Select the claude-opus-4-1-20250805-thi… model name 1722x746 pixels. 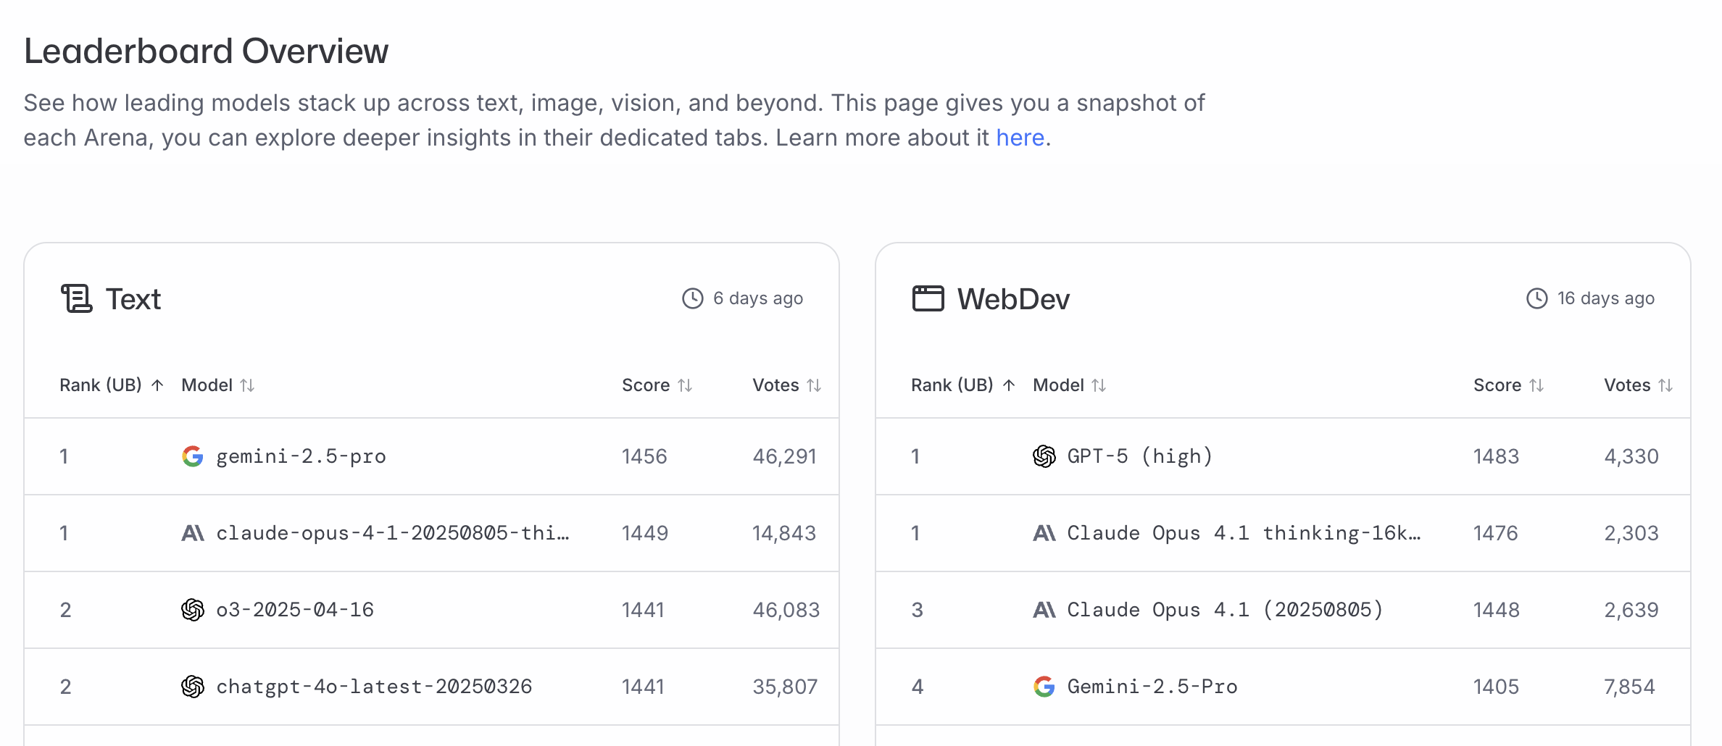coord(393,533)
